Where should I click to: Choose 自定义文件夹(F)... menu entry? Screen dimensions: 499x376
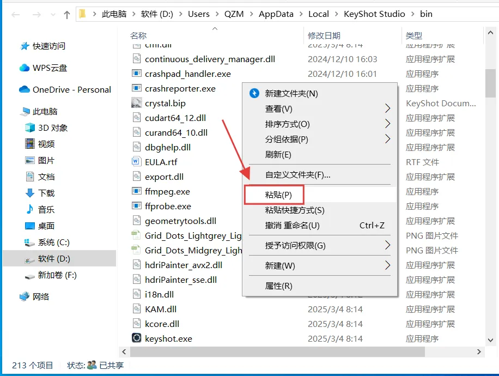320,174
